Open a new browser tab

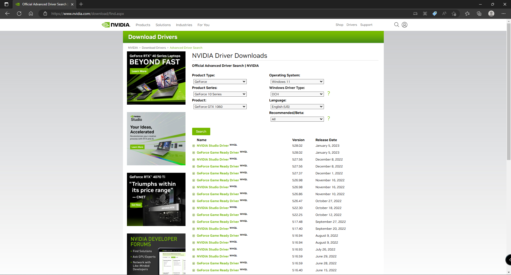pyautogui.click(x=81, y=4)
